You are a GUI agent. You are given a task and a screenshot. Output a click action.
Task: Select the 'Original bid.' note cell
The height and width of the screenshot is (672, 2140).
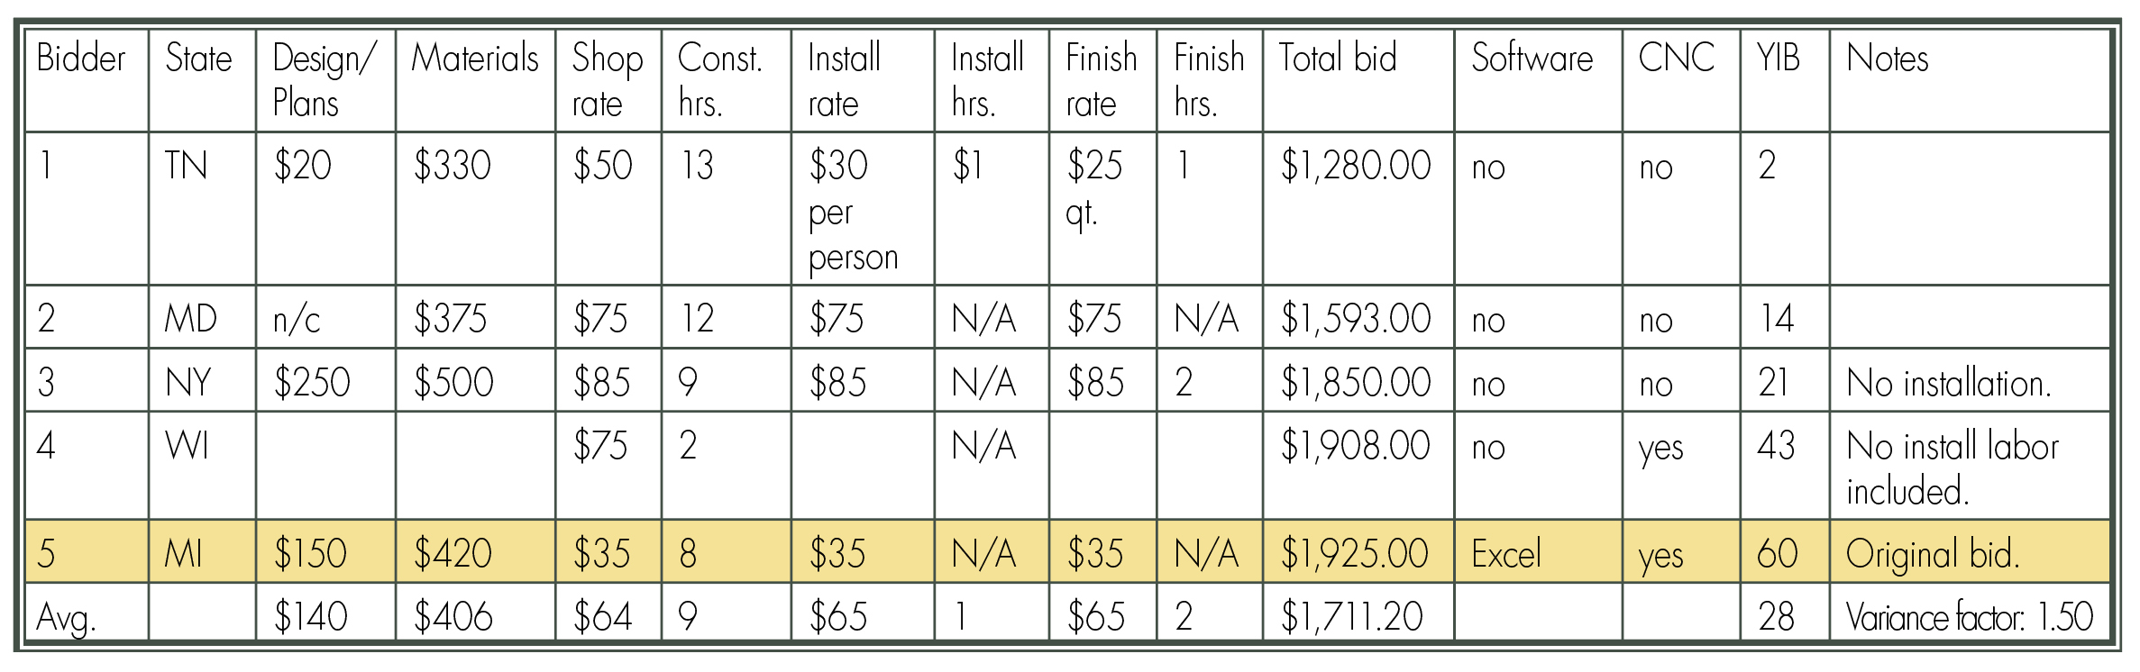tap(1970, 551)
